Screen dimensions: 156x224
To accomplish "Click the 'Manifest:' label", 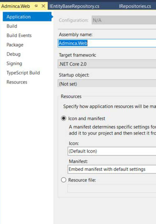I will 78,161.
